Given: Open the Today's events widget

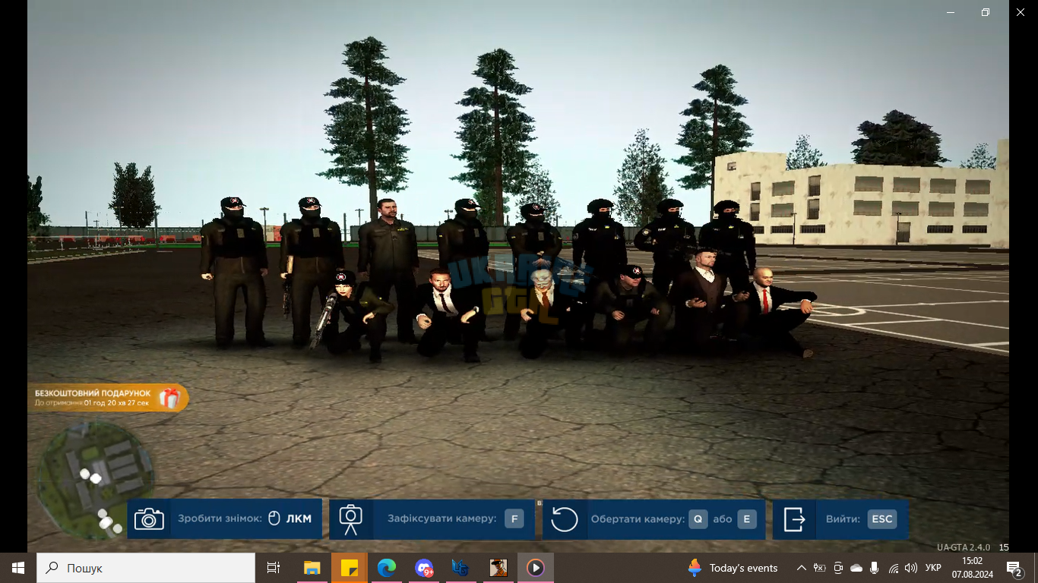Looking at the screenshot, I should (x=733, y=568).
